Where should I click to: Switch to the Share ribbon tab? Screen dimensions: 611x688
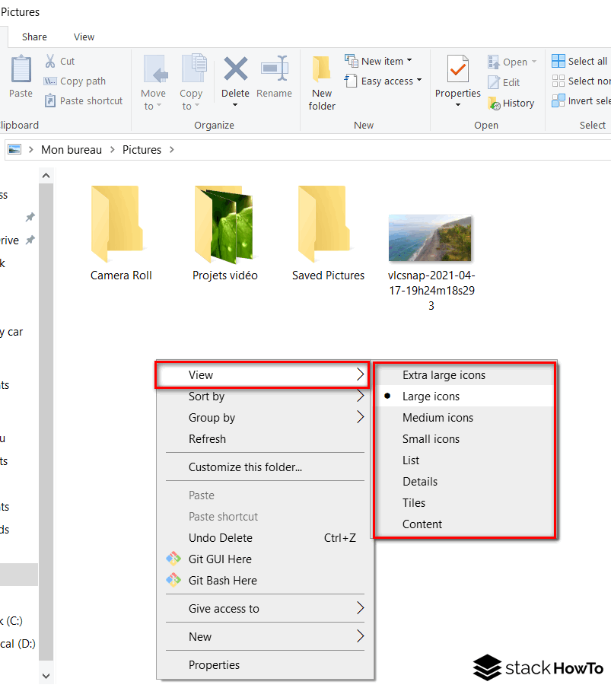coord(34,37)
